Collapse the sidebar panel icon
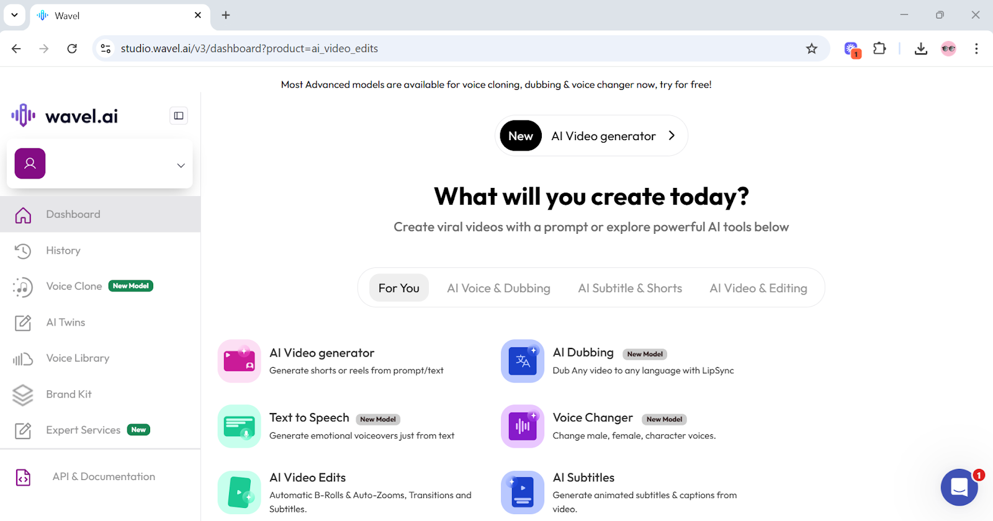 pos(179,115)
